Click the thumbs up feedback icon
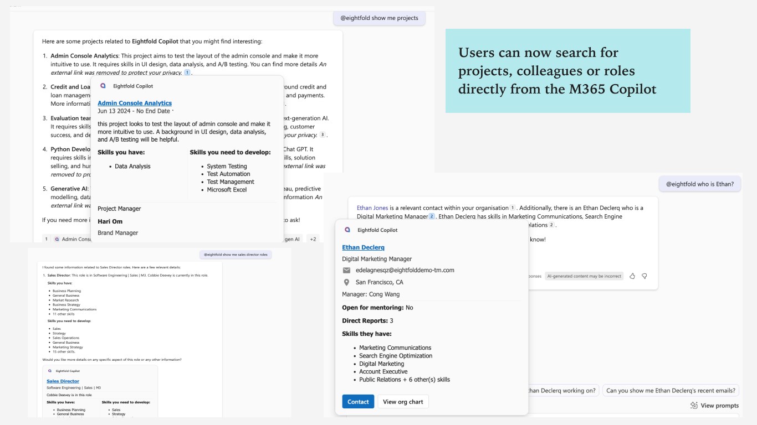 click(x=632, y=276)
